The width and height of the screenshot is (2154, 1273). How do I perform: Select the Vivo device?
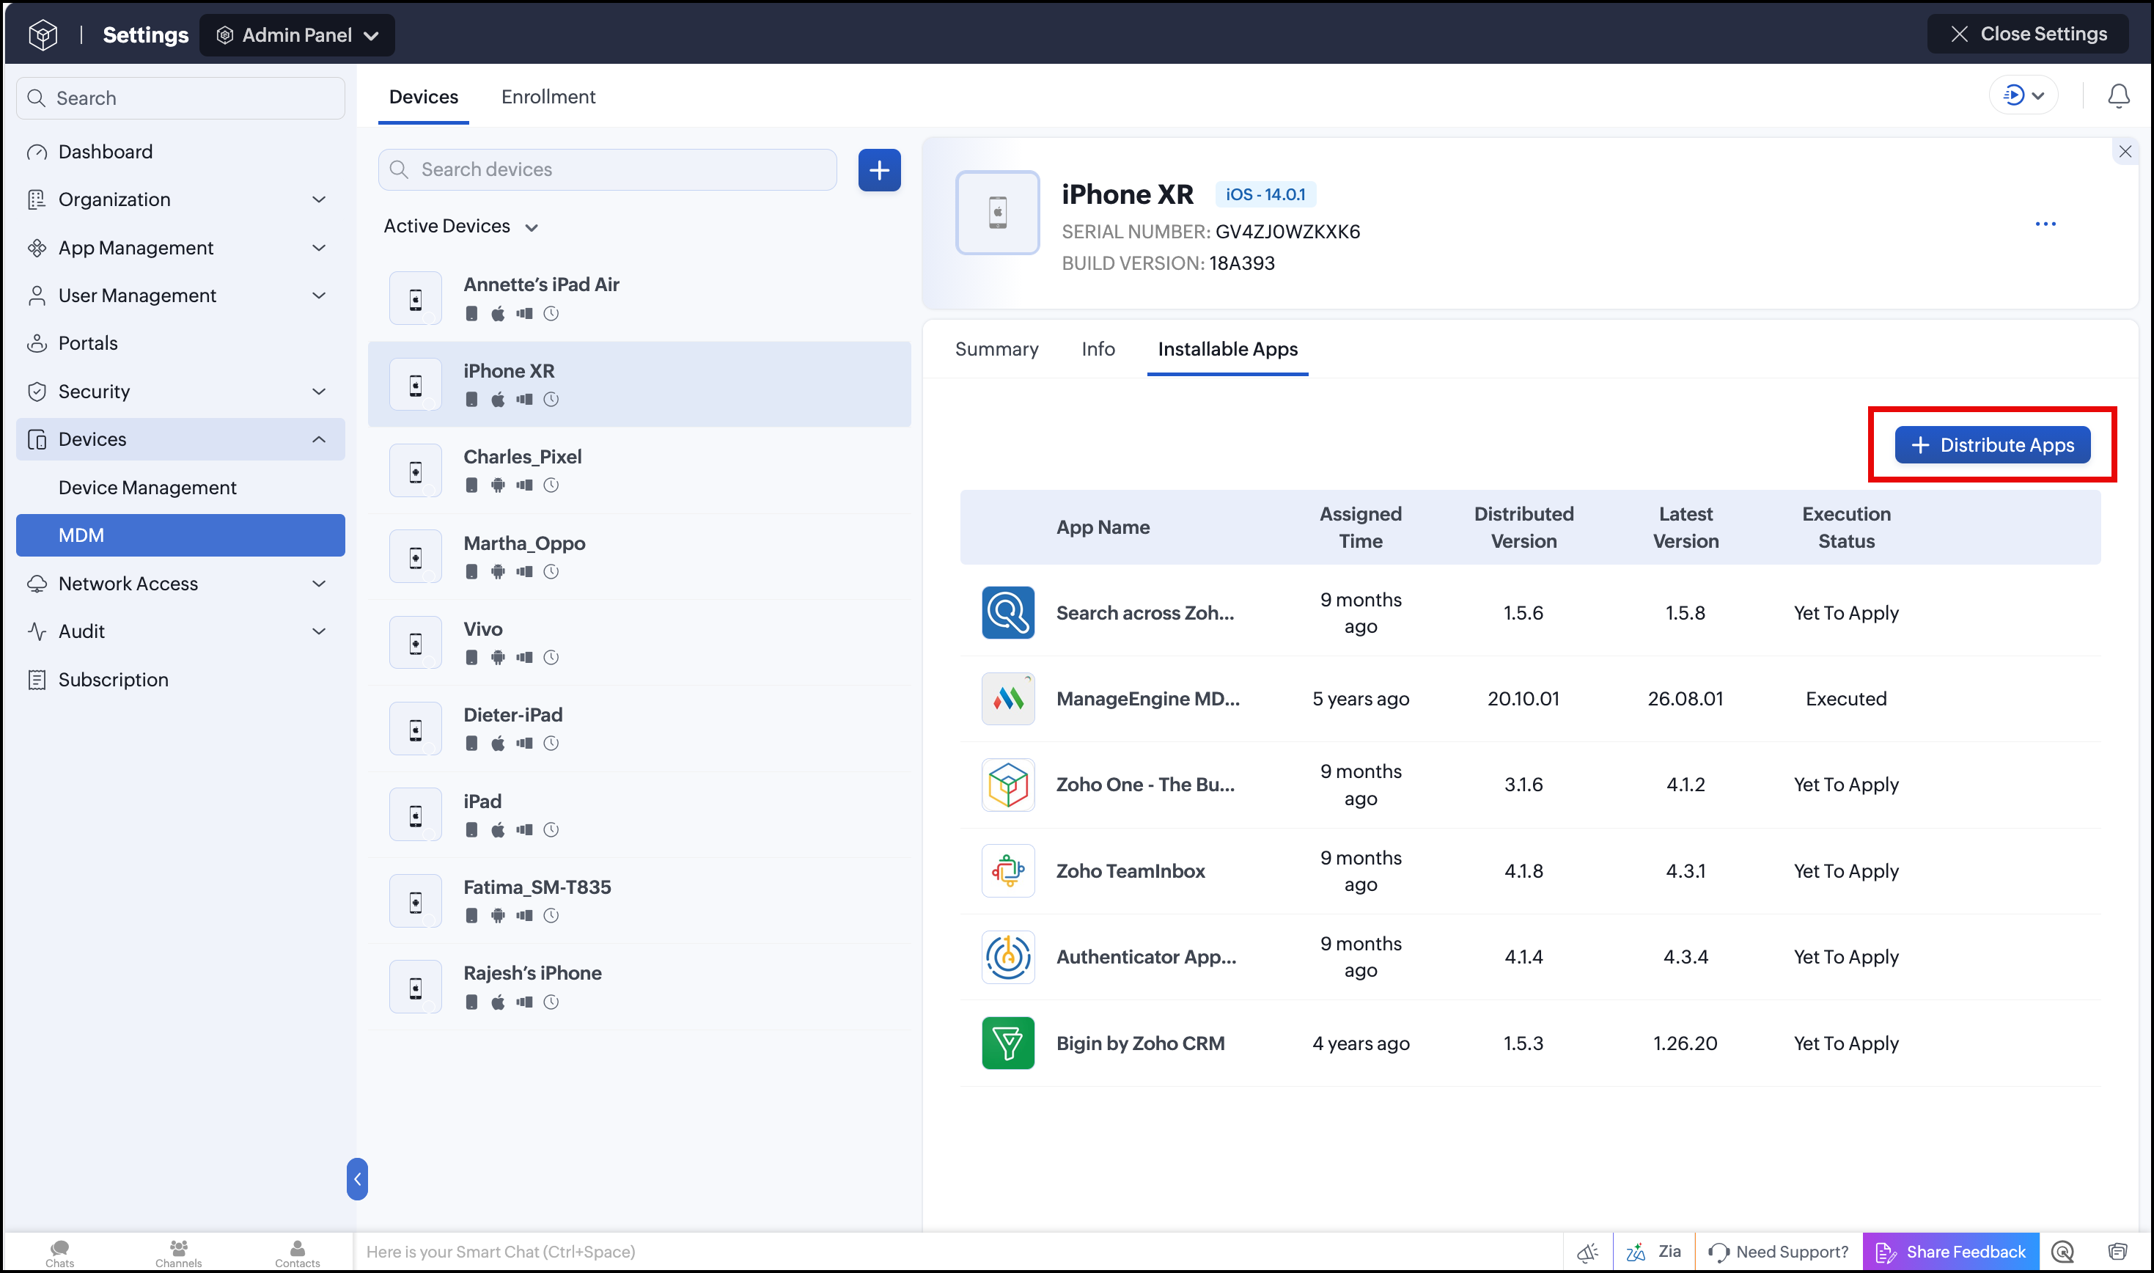(x=639, y=642)
